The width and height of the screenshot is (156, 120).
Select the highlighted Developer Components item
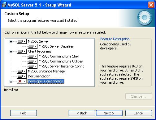[x=46, y=81]
